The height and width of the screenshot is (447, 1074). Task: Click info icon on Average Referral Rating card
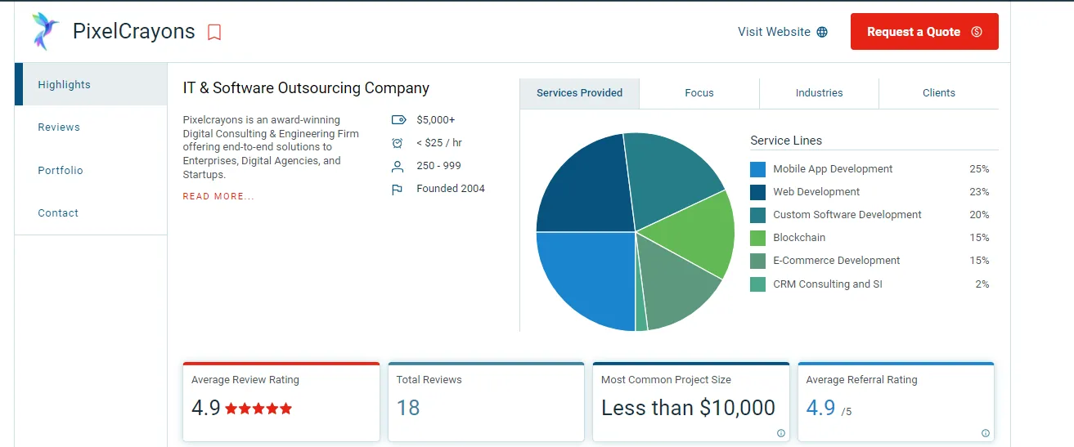point(985,433)
